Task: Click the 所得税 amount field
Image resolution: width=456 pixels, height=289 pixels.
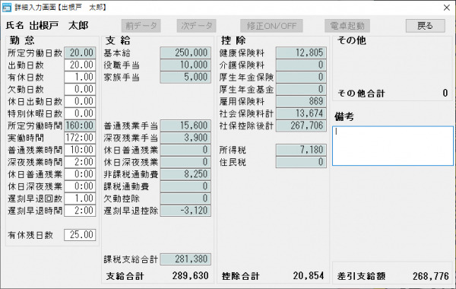Action: click(301, 150)
